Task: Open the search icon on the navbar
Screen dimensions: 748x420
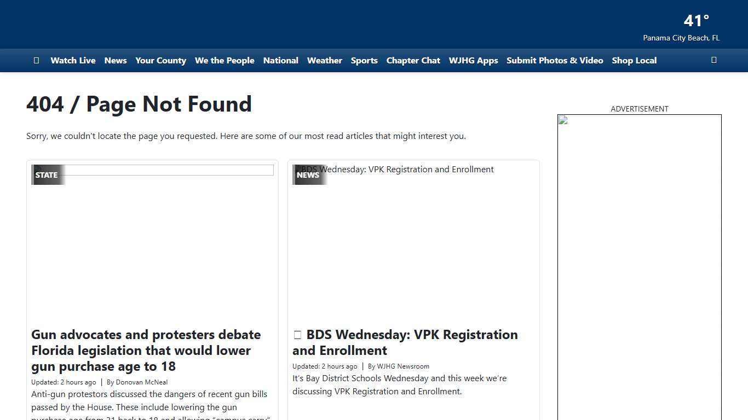Action: point(714,60)
